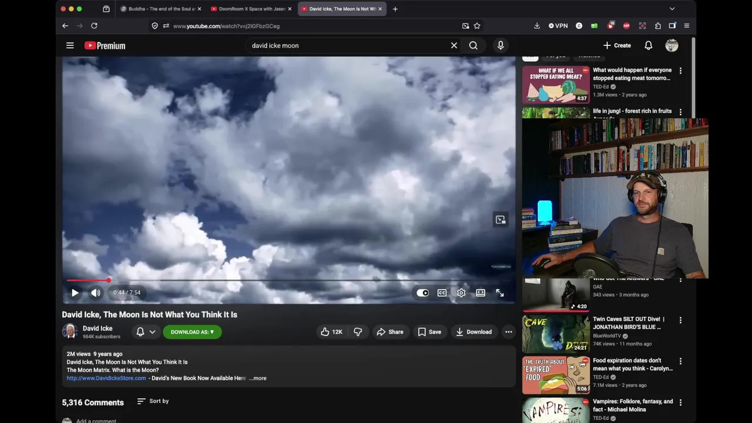
Task: Enter full screen mode
Action: (x=500, y=293)
